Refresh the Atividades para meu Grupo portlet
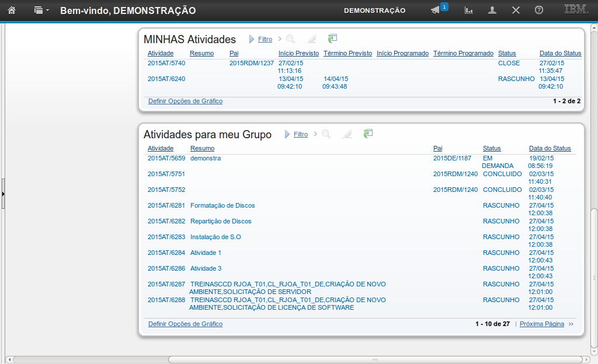The width and height of the screenshot is (598, 364). (367, 134)
